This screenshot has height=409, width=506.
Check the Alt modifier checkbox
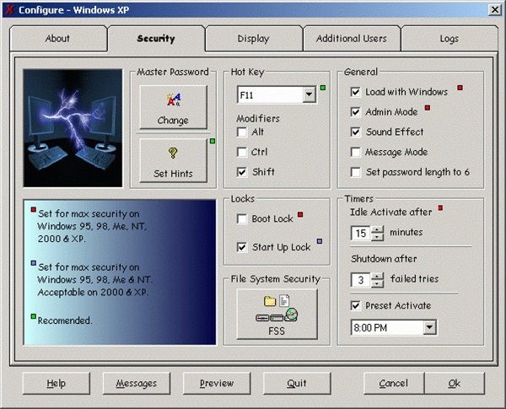point(242,132)
